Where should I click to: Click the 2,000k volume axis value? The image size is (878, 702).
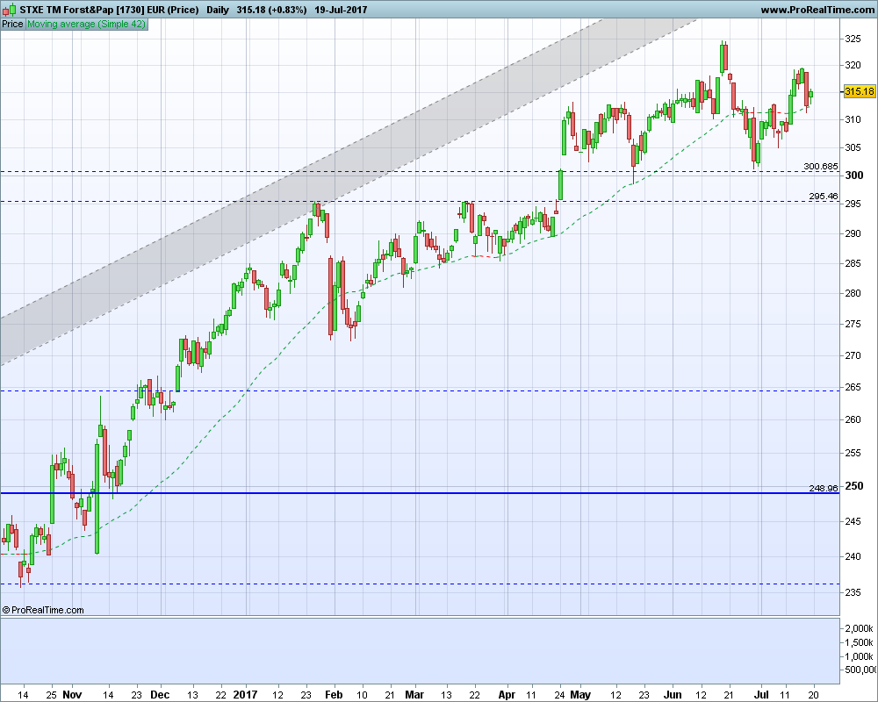point(859,628)
